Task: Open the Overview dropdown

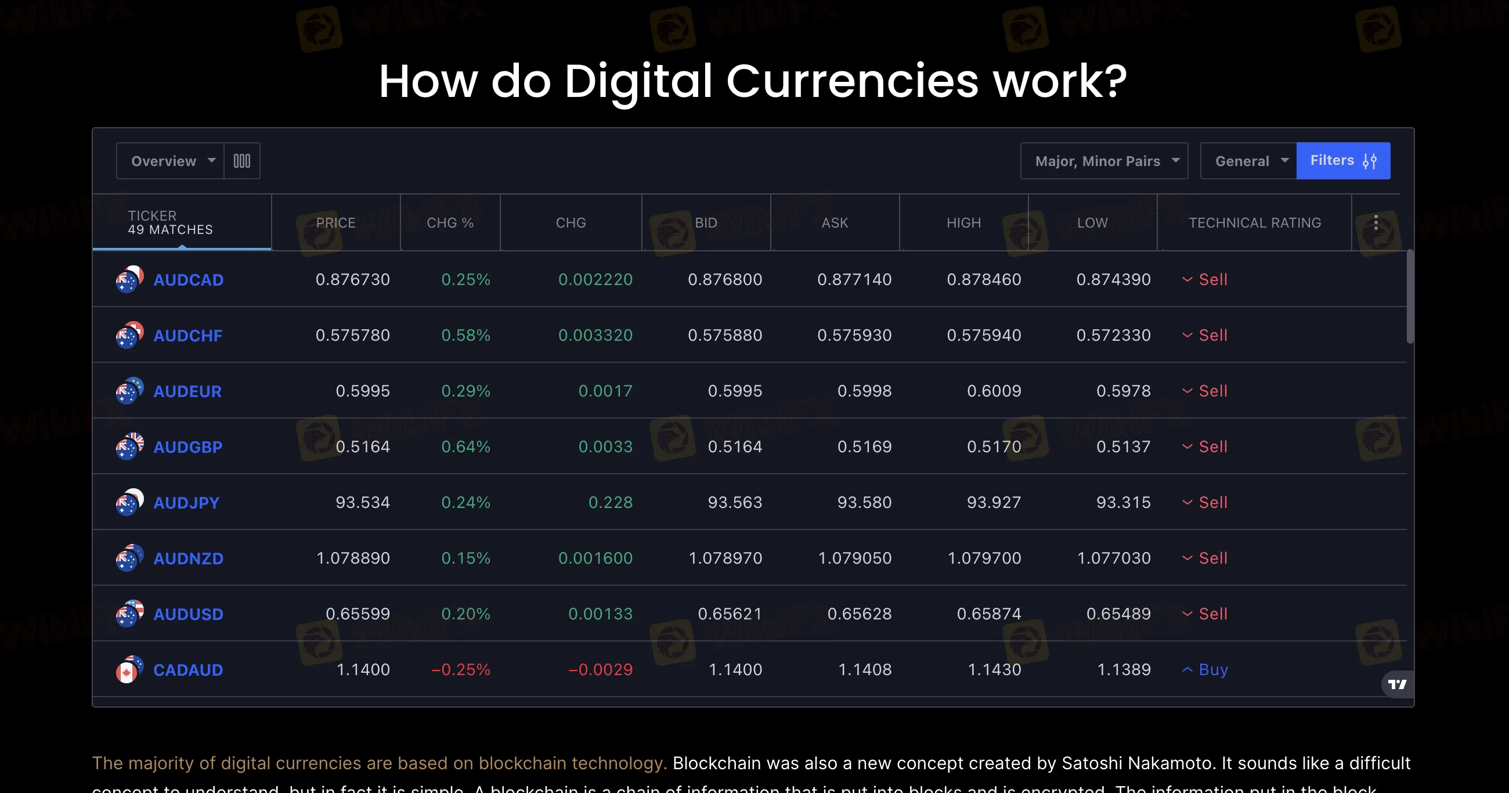Action: (x=171, y=160)
